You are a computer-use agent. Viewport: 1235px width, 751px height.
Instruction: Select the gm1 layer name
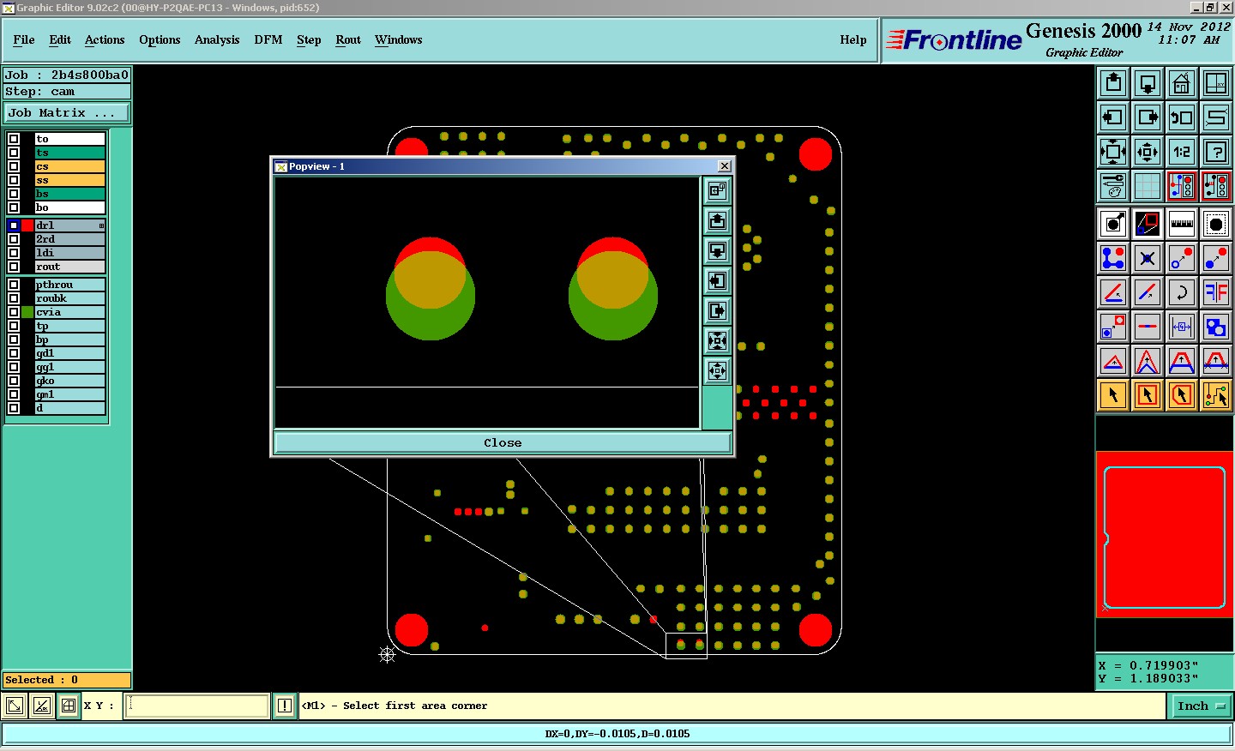tap(69, 394)
